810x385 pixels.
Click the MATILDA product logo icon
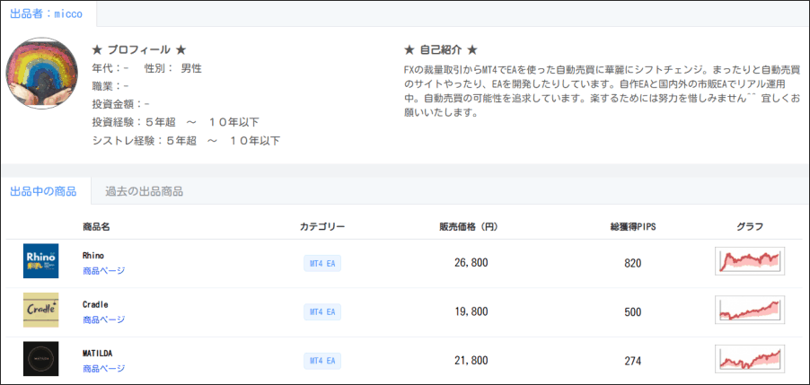[41, 359]
